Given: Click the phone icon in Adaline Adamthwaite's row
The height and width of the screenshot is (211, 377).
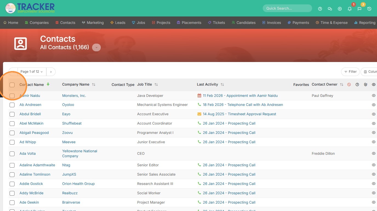Looking at the screenshot, I should [x=199, y=165].
